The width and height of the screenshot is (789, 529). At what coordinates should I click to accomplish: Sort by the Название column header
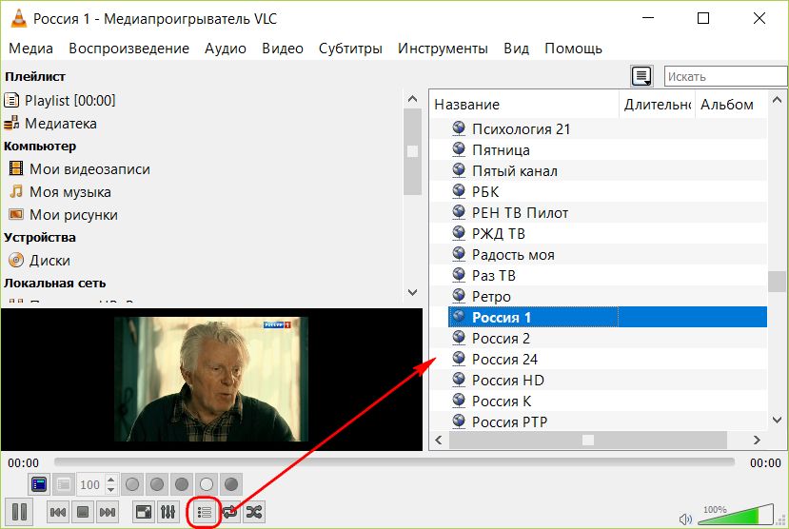tap(523, 104)
